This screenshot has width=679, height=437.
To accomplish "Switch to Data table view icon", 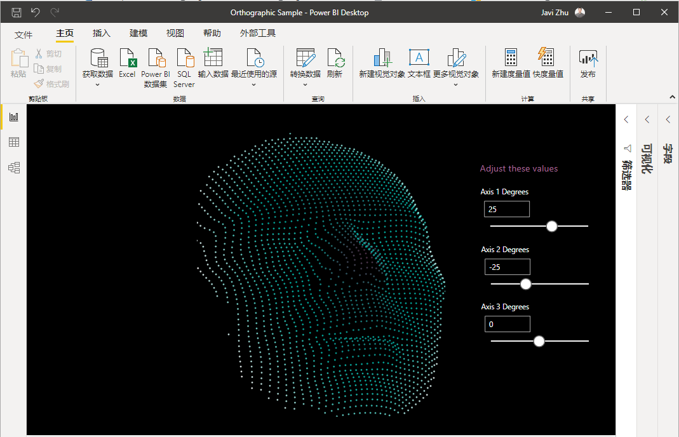I will point(14,142).
